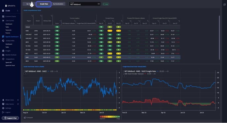Open the Freight section icon

point(3,51)
